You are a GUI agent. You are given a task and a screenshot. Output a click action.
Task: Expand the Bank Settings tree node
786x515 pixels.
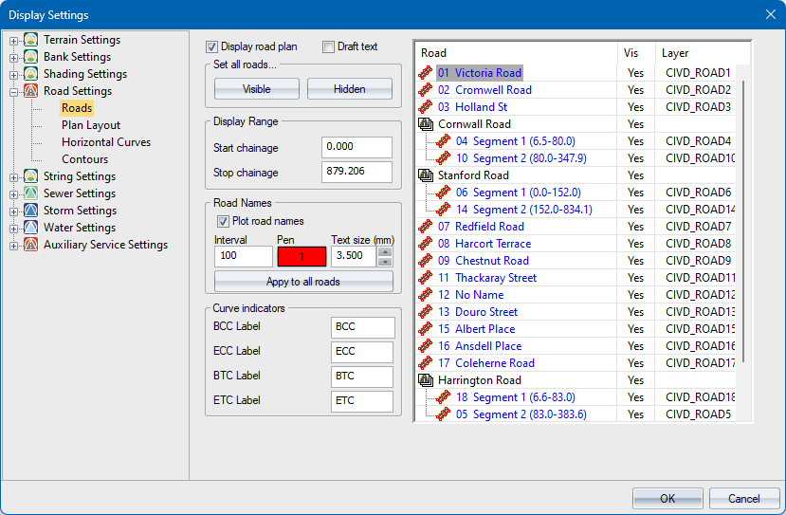coord(13,57)
